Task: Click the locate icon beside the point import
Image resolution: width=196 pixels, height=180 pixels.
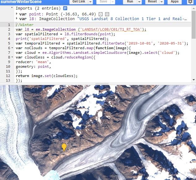Action: point(107,14)
